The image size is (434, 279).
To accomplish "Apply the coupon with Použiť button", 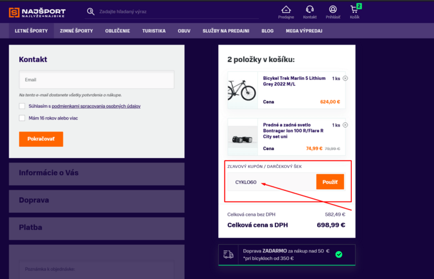I will [x=330, y=182].
